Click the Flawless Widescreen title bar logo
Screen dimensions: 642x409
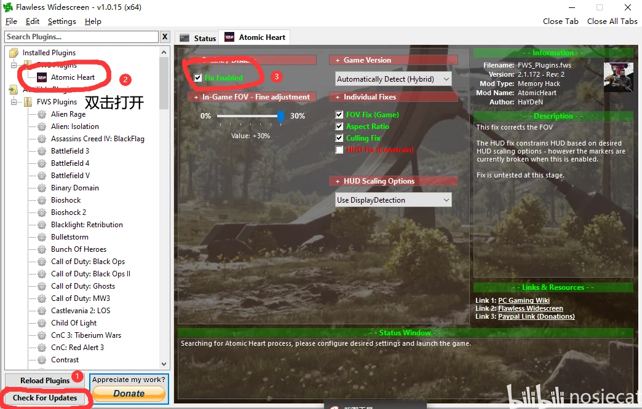(x=8, y=7)
